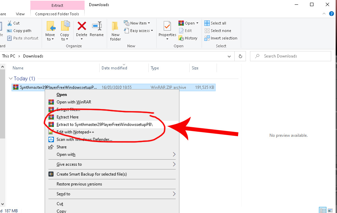The height and width of the screenshot is (213, 337).
Task: Create a New folder
Action: [115, 31]
